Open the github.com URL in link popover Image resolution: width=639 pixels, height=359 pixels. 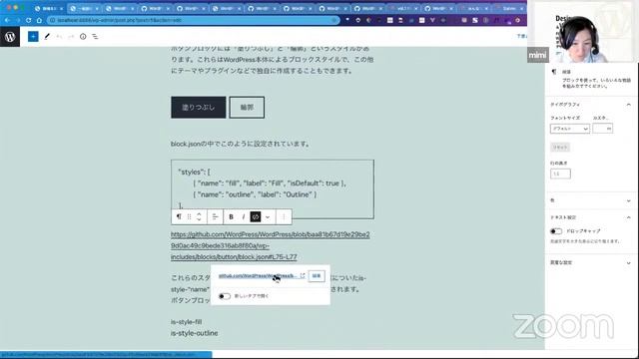point(258,276)
